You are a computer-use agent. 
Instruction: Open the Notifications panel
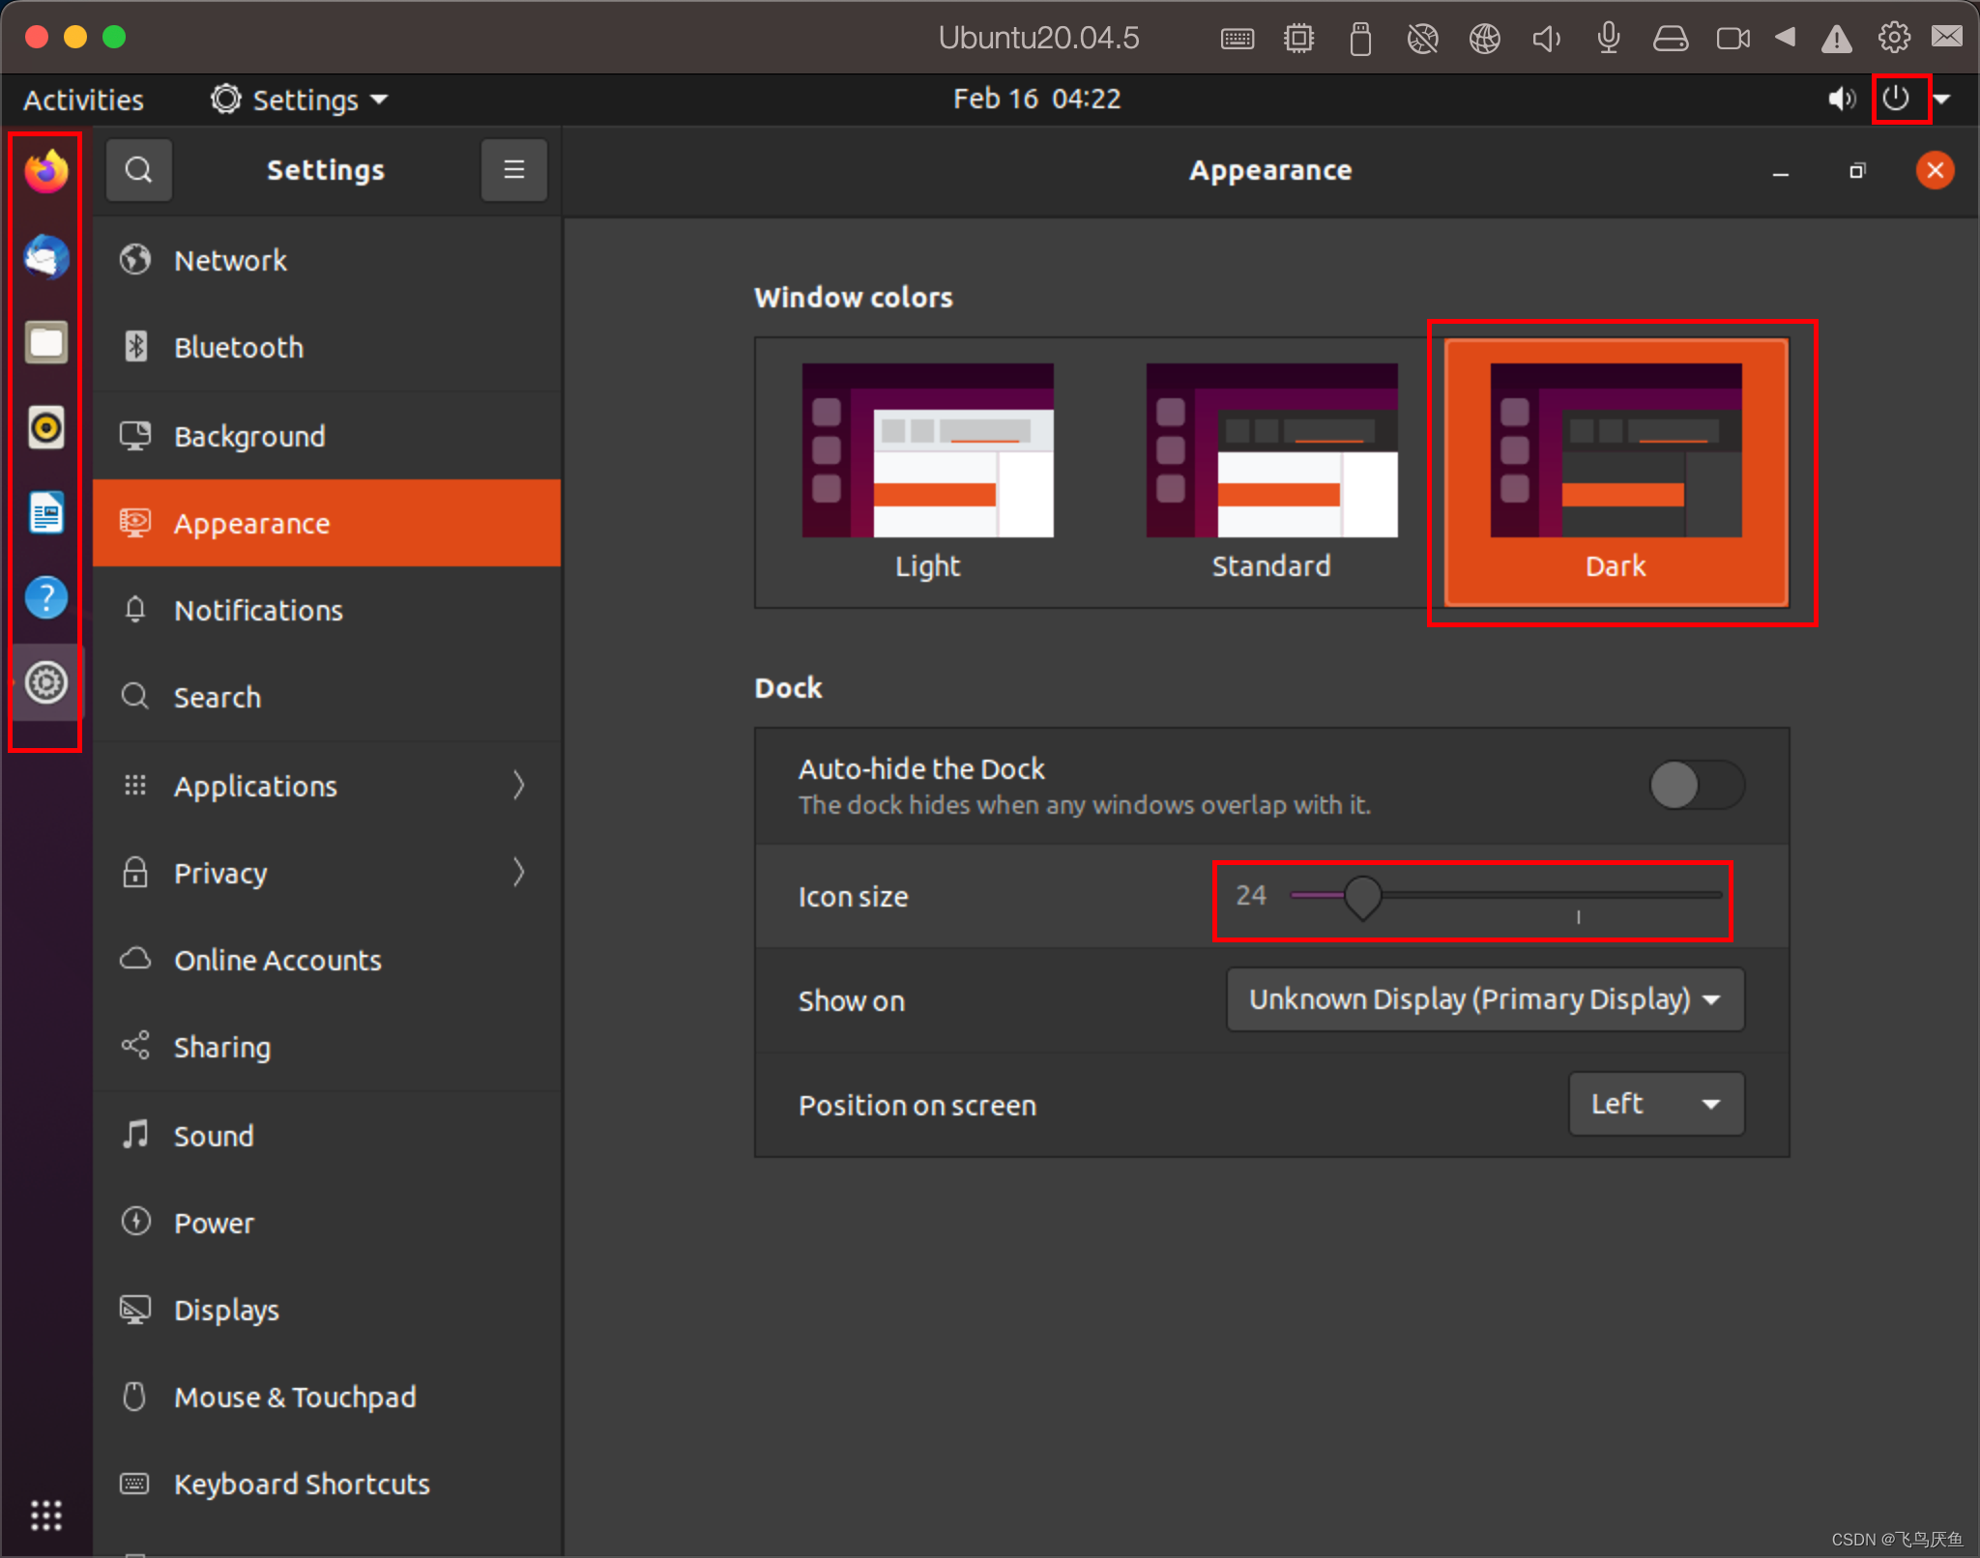pyautogui.click(x=327, y=610)
